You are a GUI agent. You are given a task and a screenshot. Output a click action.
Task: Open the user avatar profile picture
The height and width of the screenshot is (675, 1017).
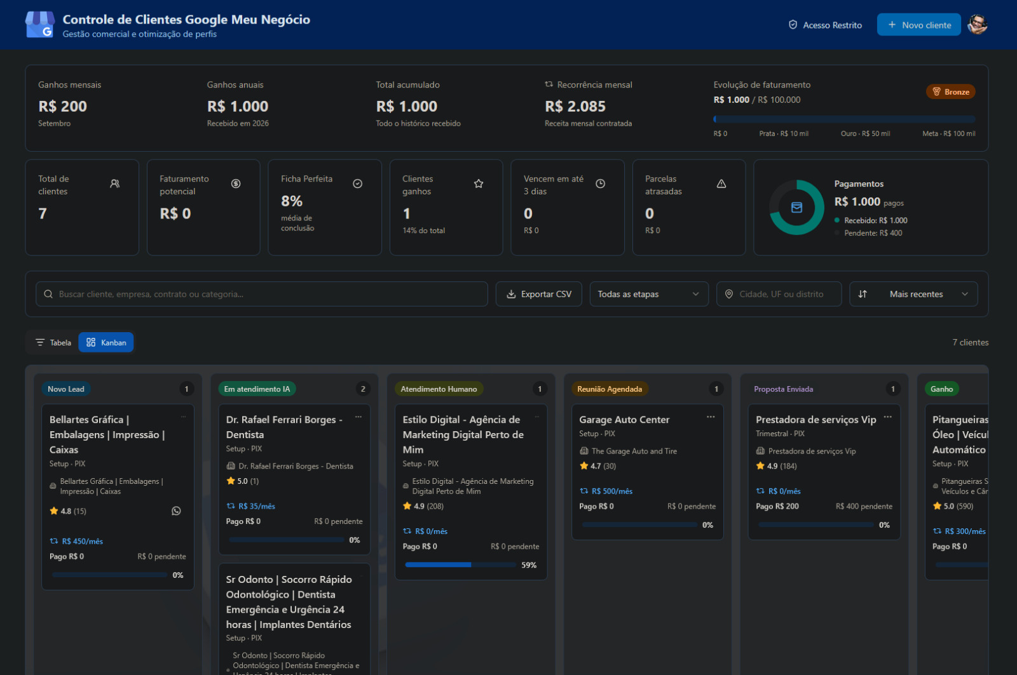pyautogui.click(x=977, y=25)
